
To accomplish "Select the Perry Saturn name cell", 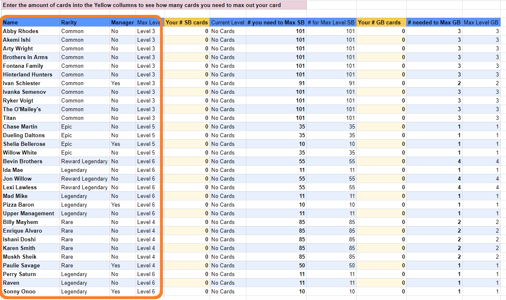I will 31,274.
